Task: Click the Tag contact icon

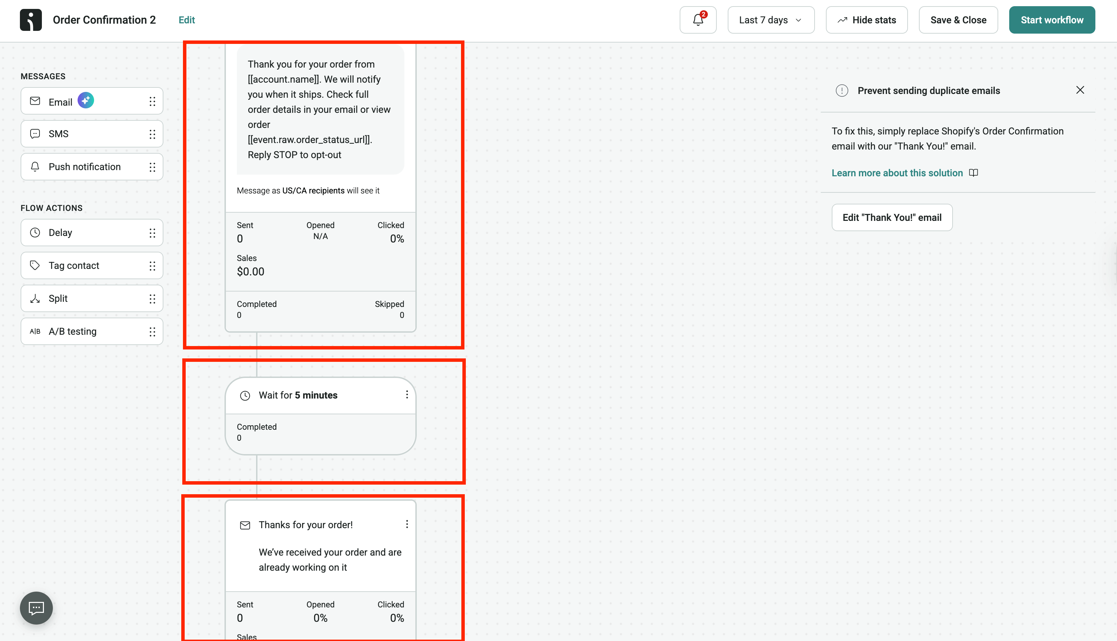Action: [x=35, y=265]
